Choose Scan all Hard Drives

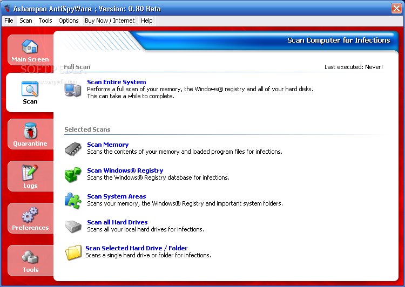[x=117, y=222]
